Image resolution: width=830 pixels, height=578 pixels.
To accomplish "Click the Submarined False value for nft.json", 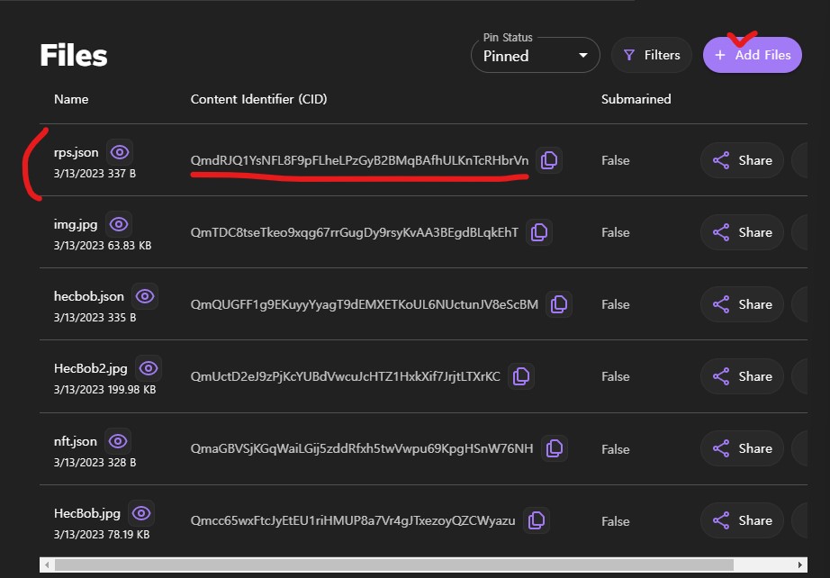I will click(615, 449).
